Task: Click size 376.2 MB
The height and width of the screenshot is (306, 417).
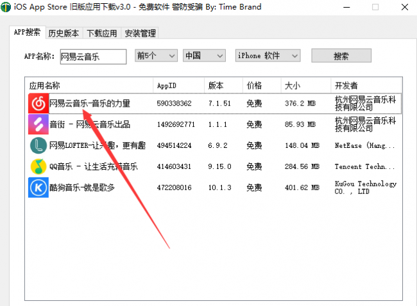Action: point(300,103)
